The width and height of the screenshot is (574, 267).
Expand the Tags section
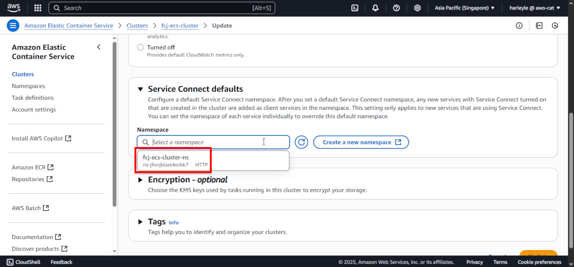(140, 222)
